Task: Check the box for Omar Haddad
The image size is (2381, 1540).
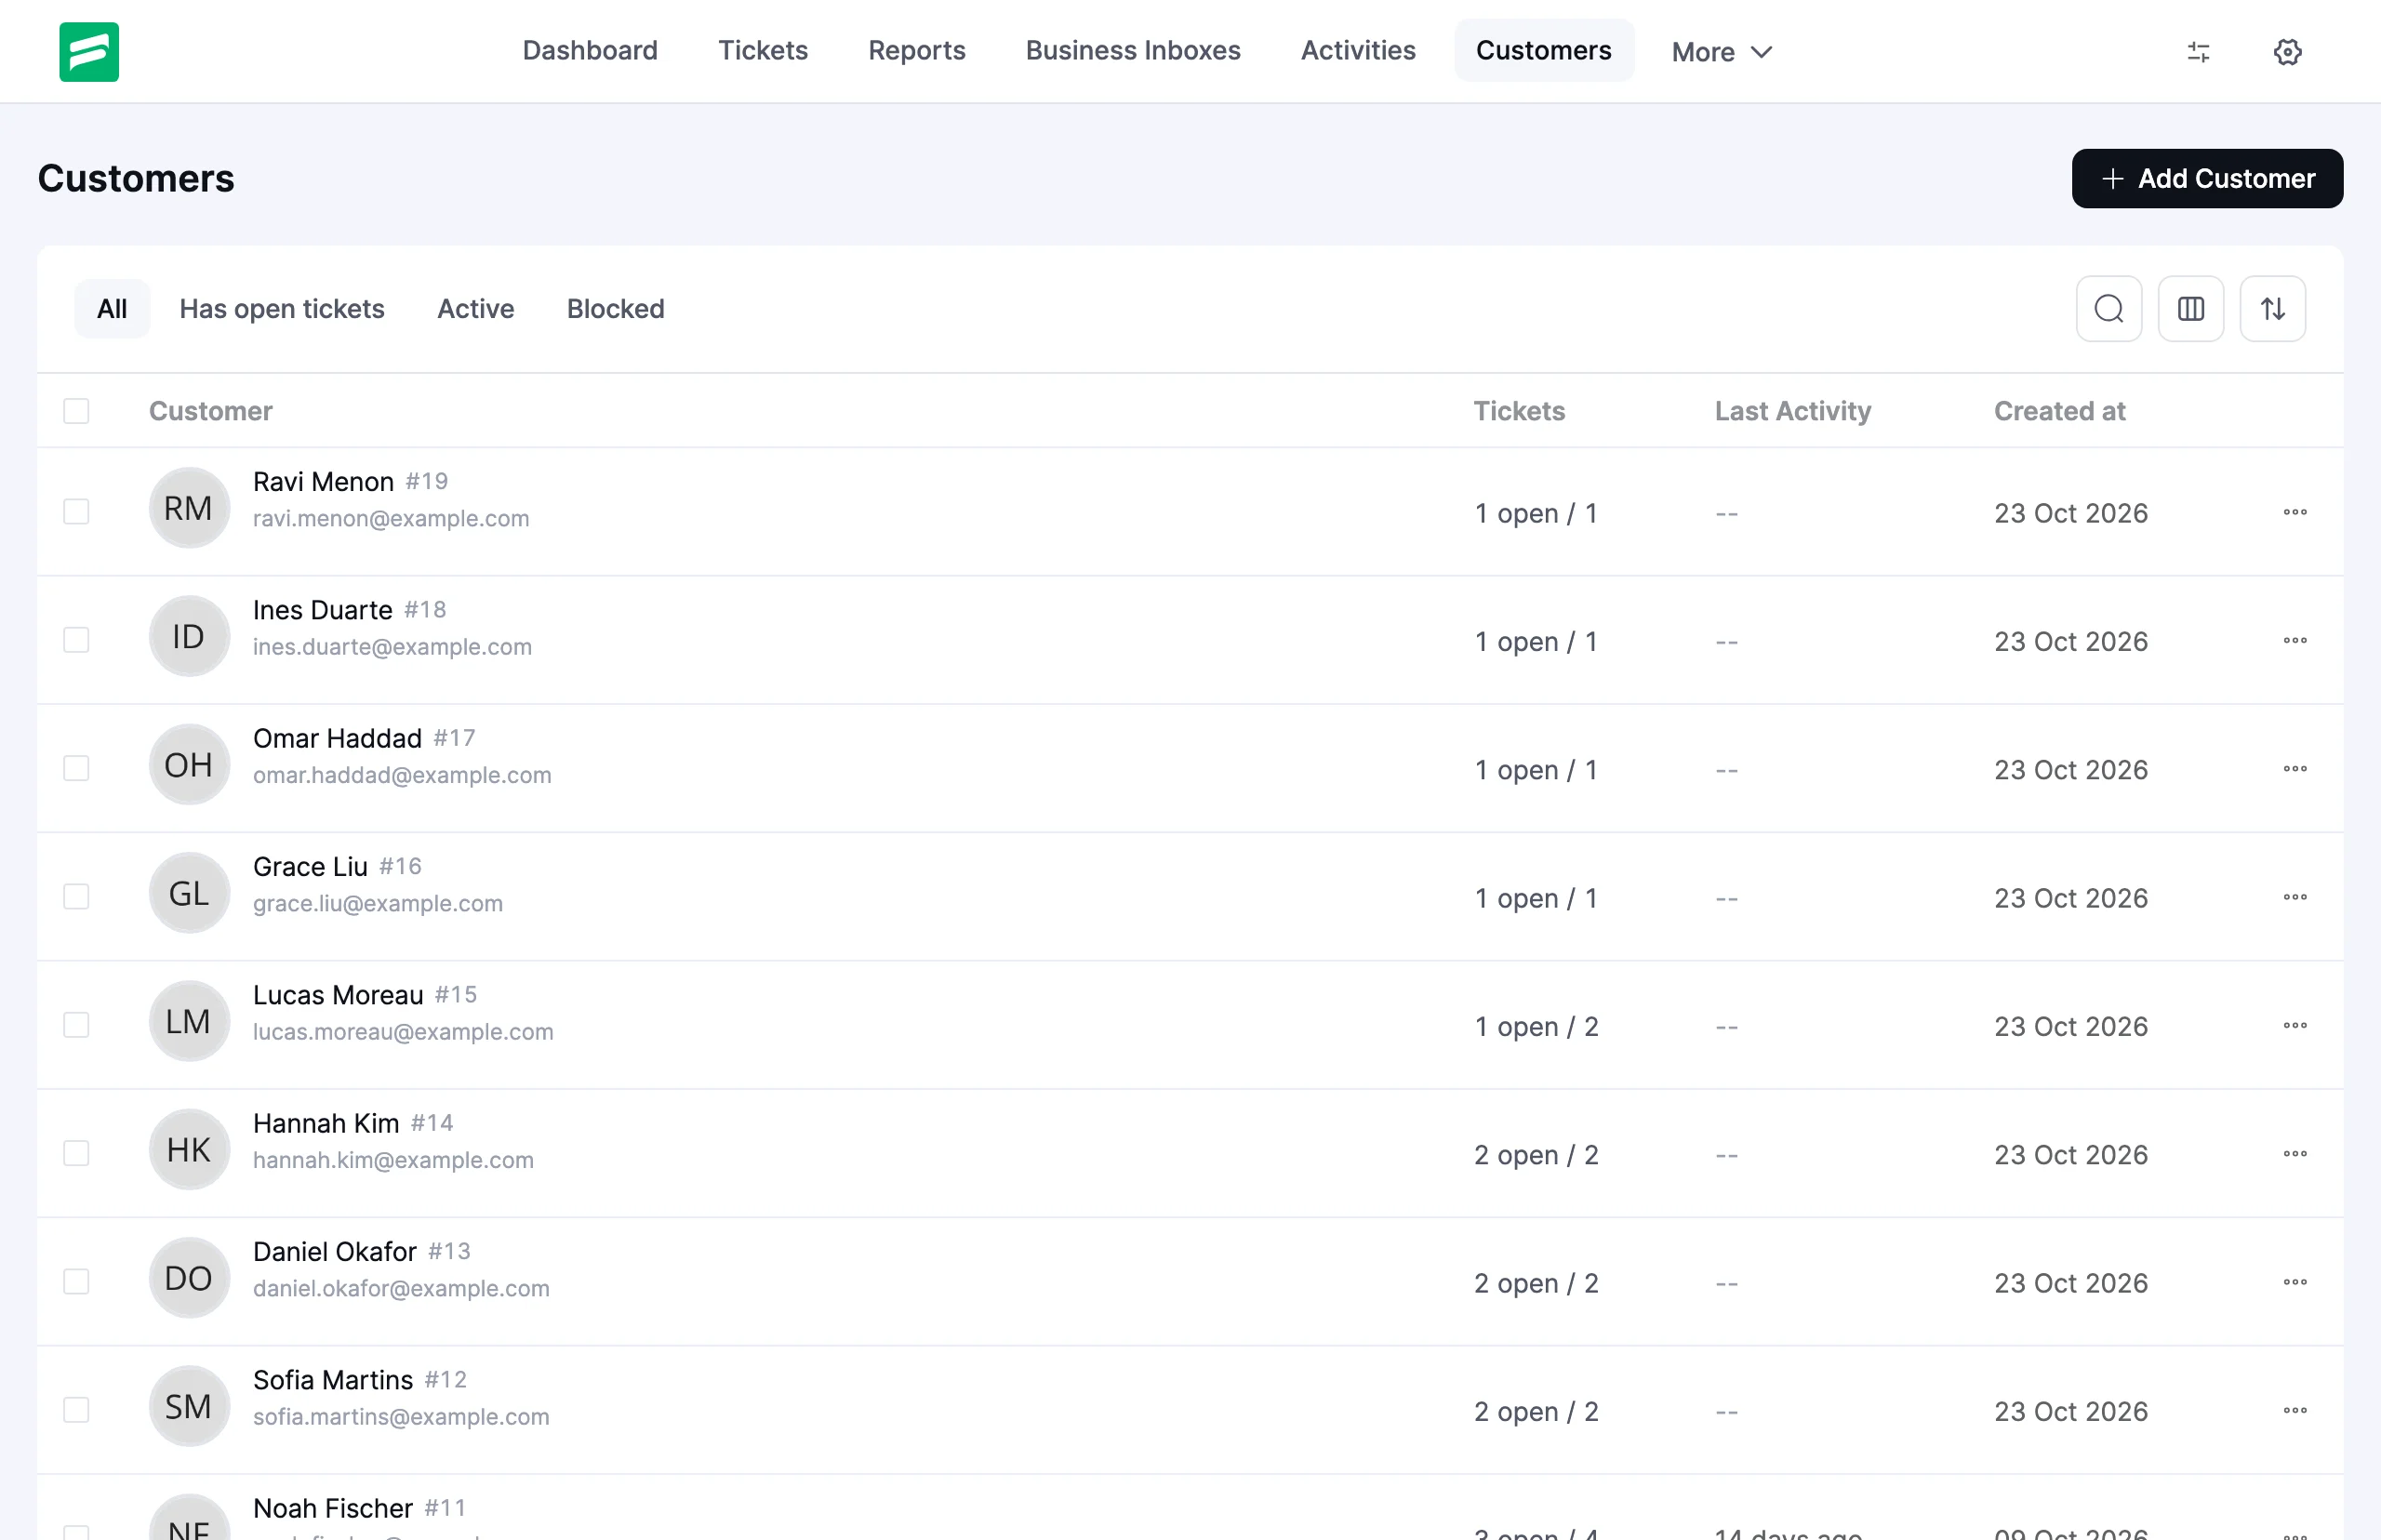Action: (x=76, y=769)
